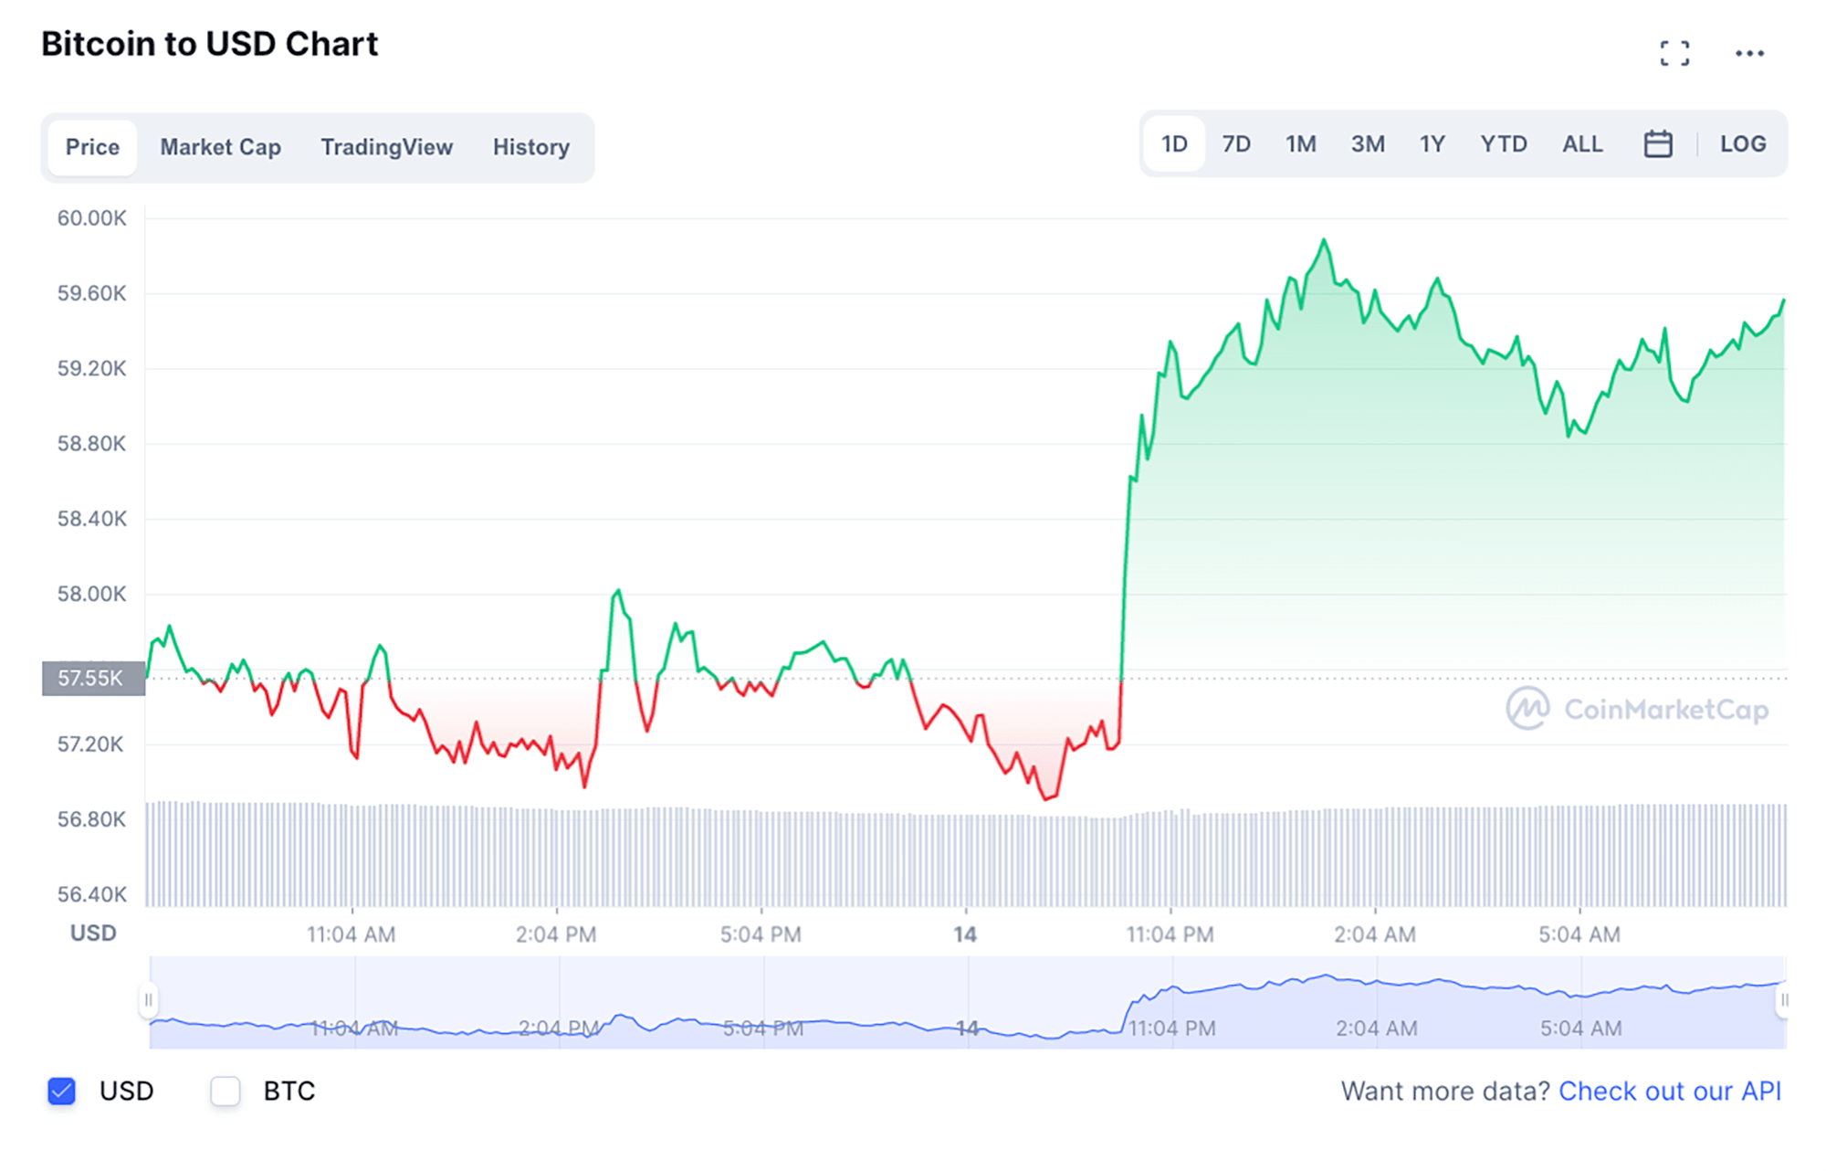Open fullscreen chart view

point(1675,52)
